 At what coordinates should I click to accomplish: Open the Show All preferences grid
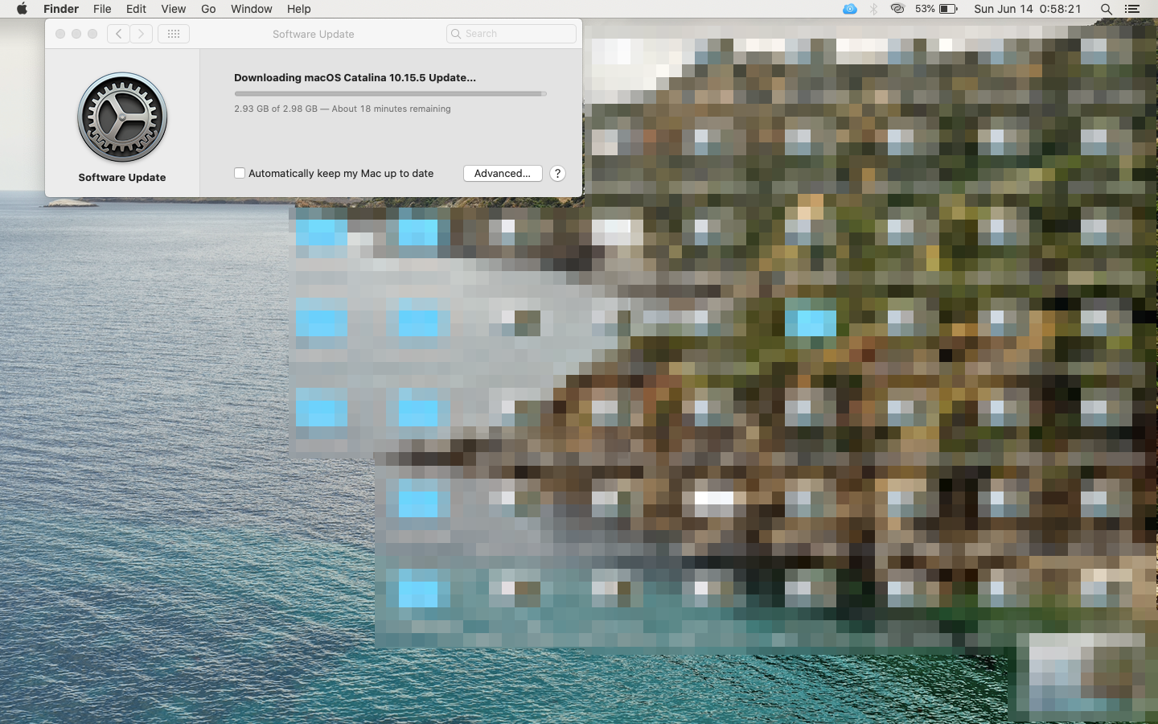click(174, 34)
